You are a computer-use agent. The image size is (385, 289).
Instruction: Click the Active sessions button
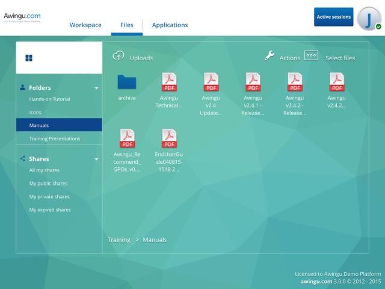333,17
